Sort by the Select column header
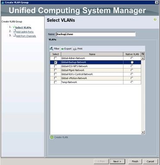Screen dimensions: 160x165 (55, 54)
